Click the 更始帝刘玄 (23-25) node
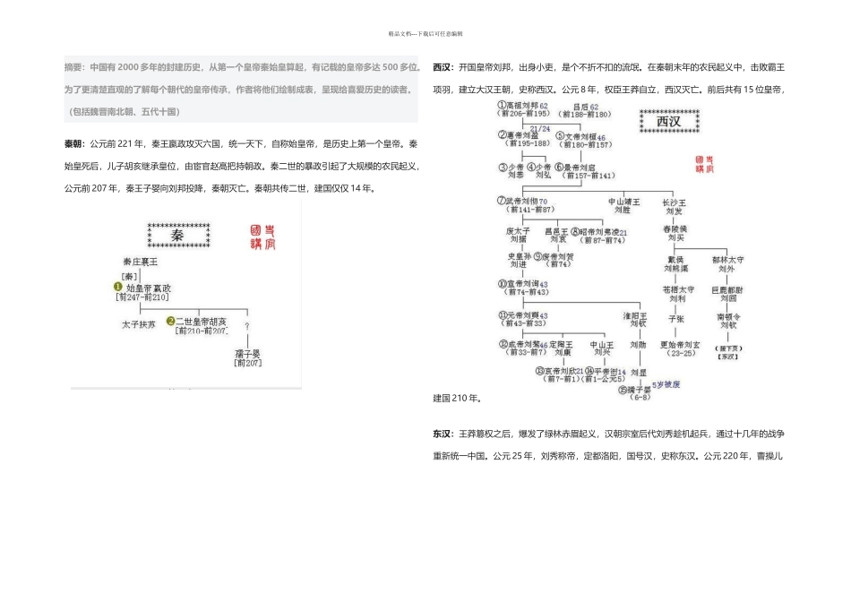Image resolution: width=851 pixels, height=602 pixels. pos(680,348)
